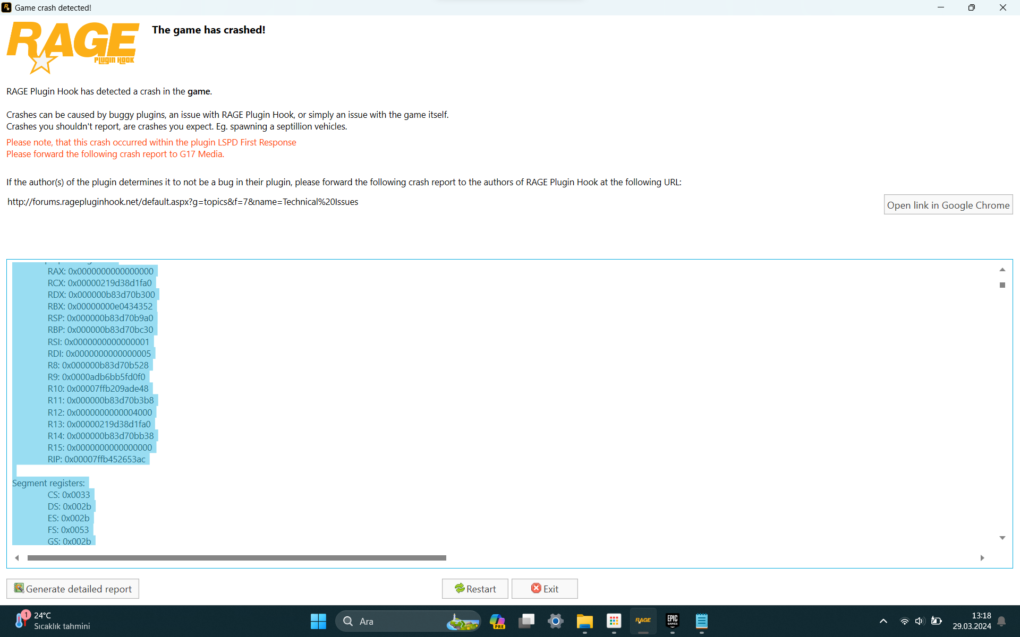Click the Task View taskbar icon
Viewport: 1020px width, 637px height.
click(526, 621)
